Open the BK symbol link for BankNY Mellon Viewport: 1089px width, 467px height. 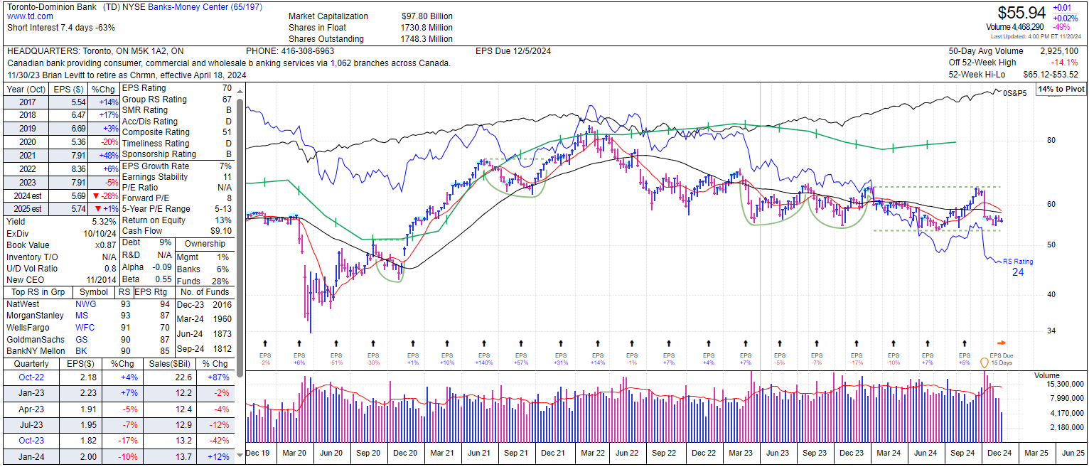pos(81,352)
